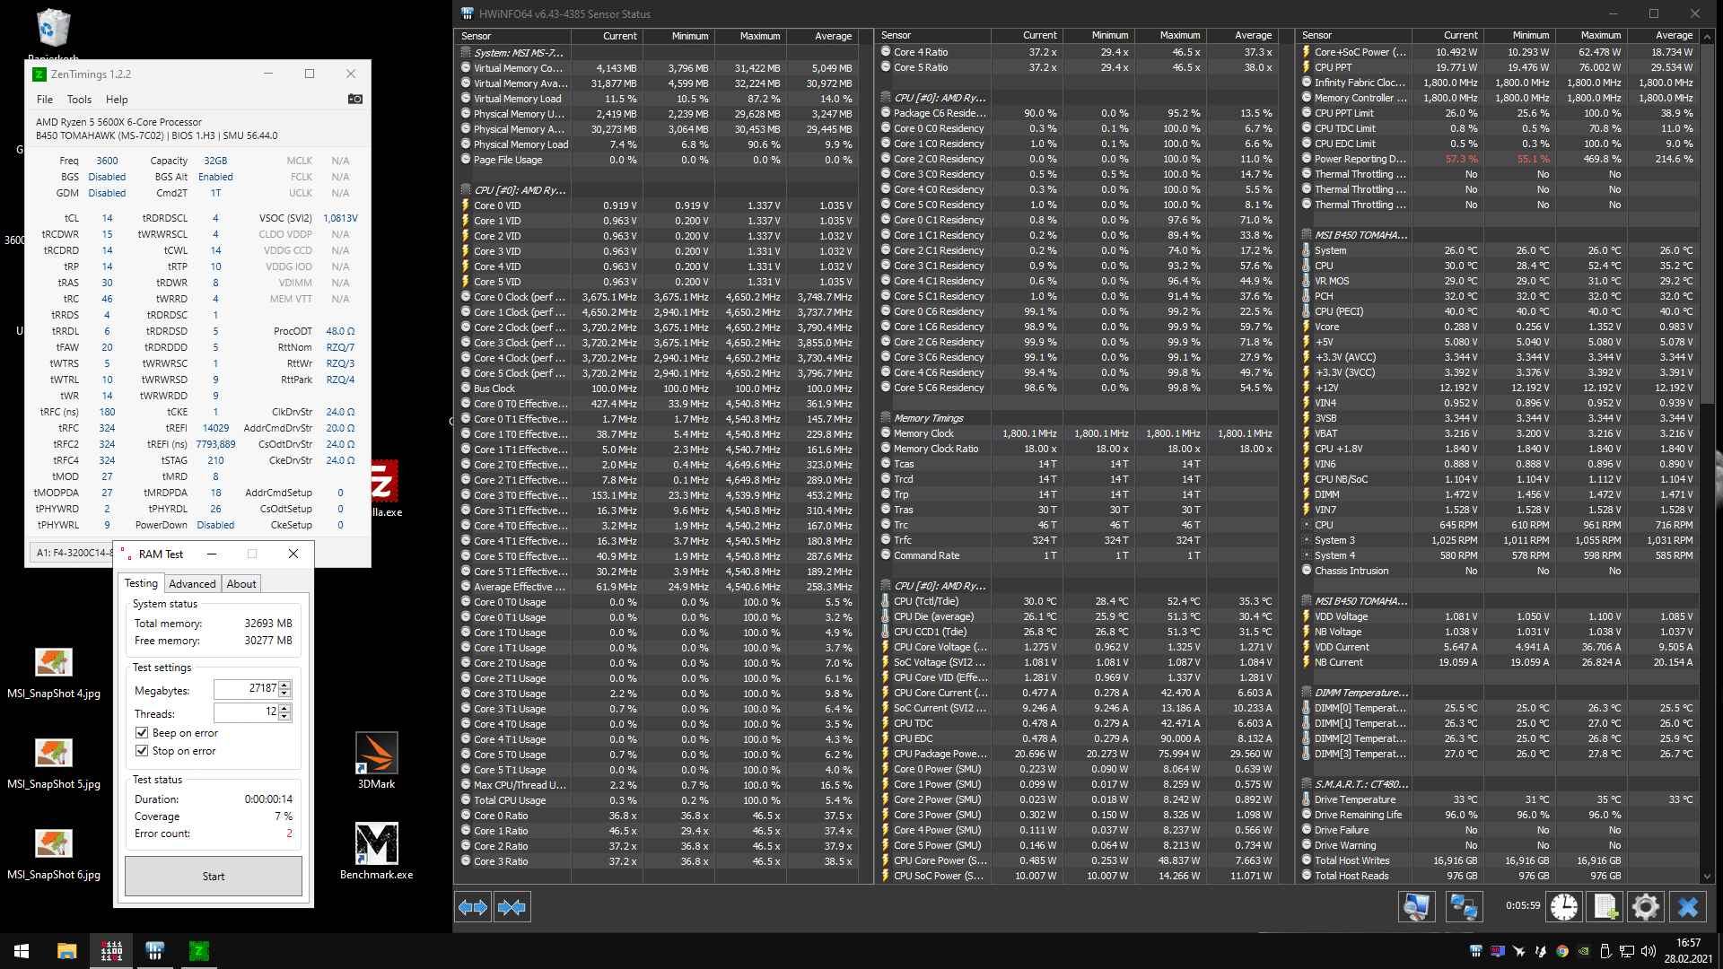Reset HWiNFO elapsed time clock icon
Image resolution: width=1723 pixels, height=969 pixels.
(x=1564, y=907)
